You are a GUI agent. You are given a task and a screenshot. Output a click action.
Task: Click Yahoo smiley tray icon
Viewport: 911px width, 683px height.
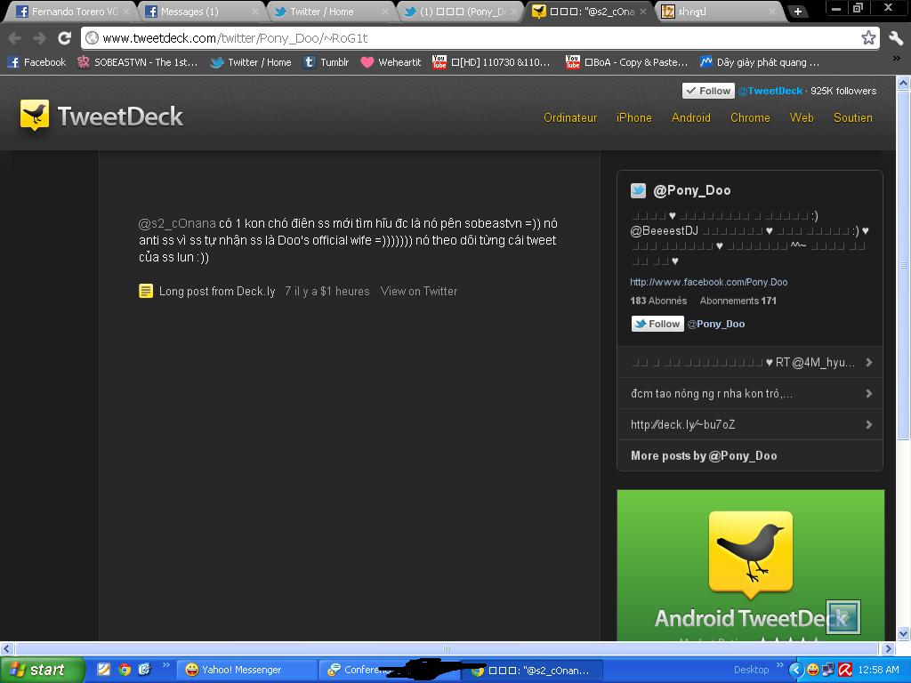[x=813, y=670]
